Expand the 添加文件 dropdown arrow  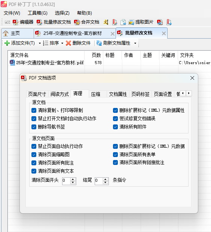(40, 43)
